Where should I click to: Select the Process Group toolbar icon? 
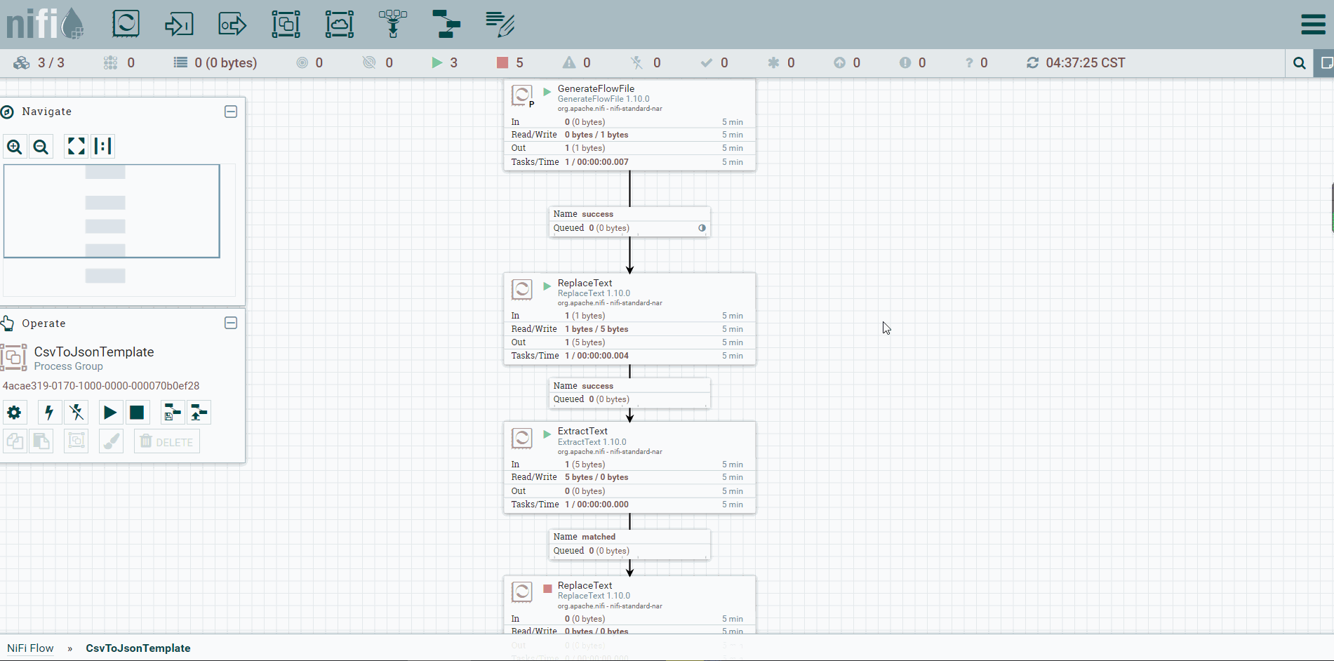pyautogui.click(x=286, y=25)
